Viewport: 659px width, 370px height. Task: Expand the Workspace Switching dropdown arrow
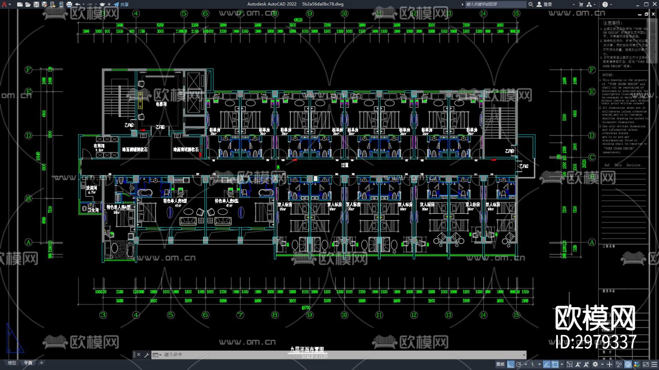click(x=602, y=364)
